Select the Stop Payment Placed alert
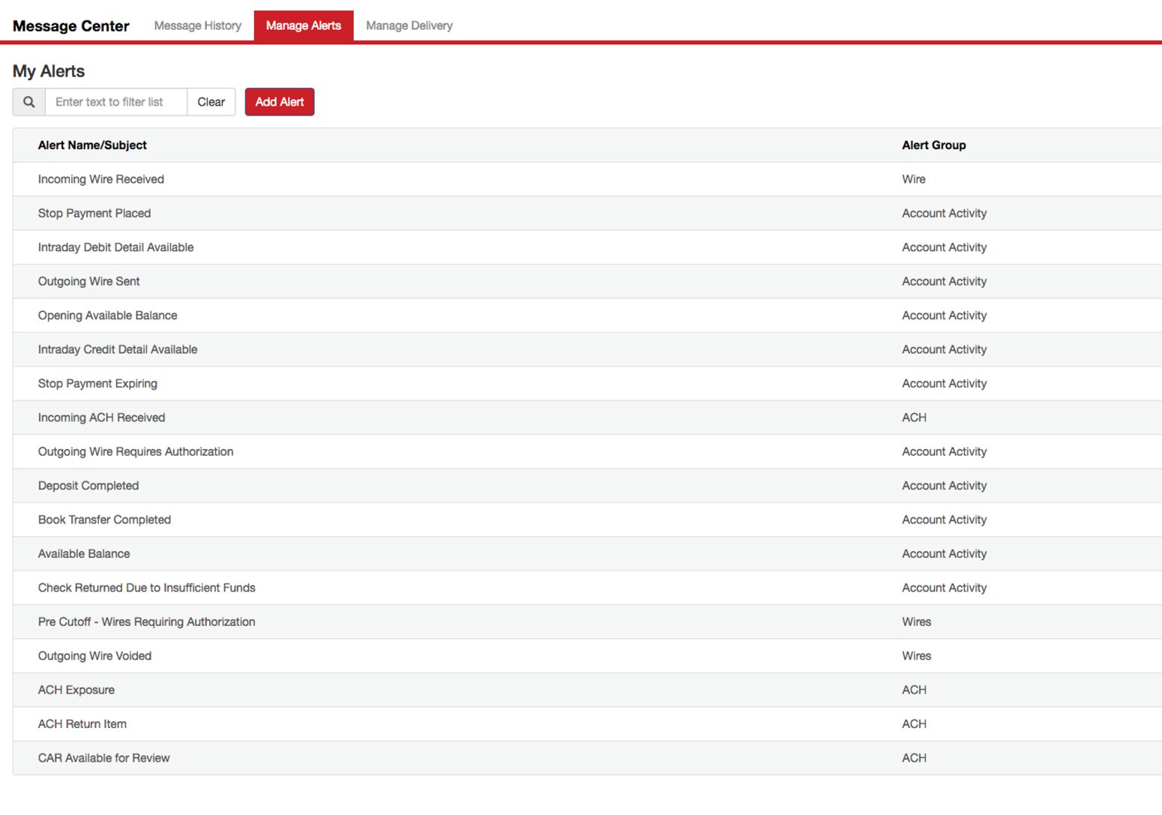Viewport: 1162px width, 815px height. point(94,213)
